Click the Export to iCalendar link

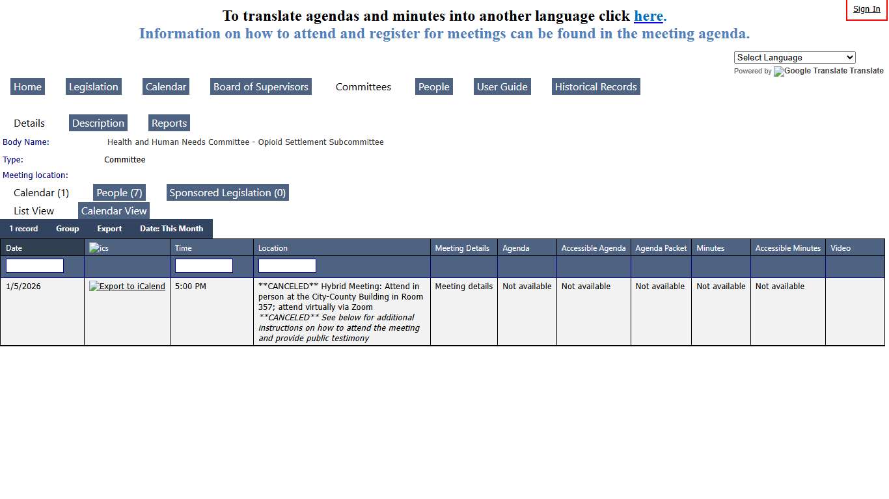127,287
